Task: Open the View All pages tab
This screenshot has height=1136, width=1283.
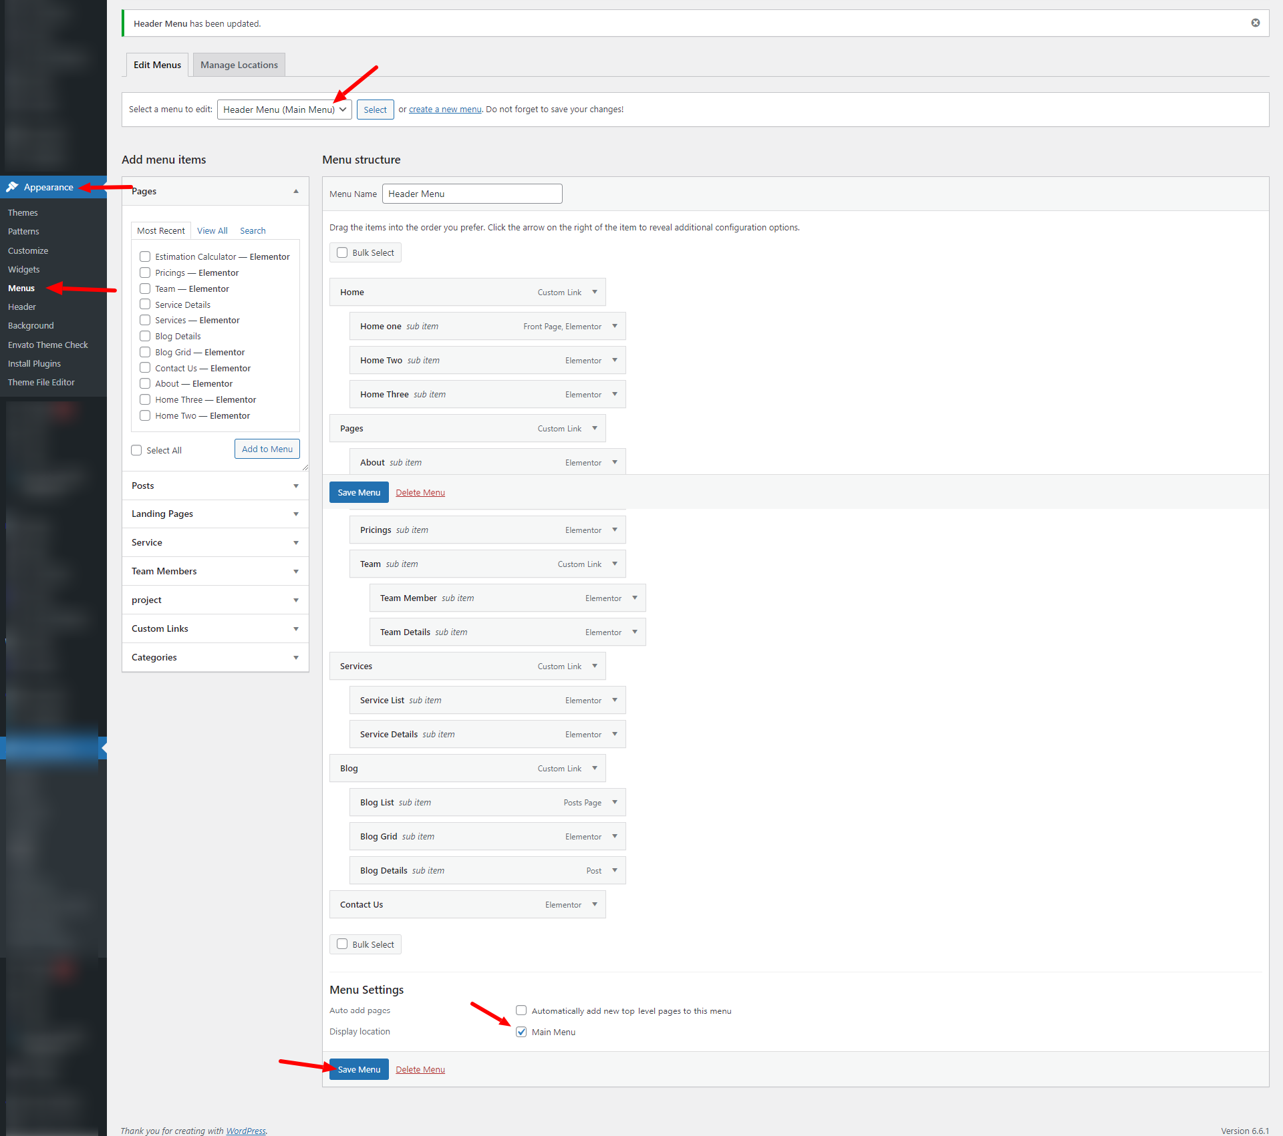Action: 212,230
